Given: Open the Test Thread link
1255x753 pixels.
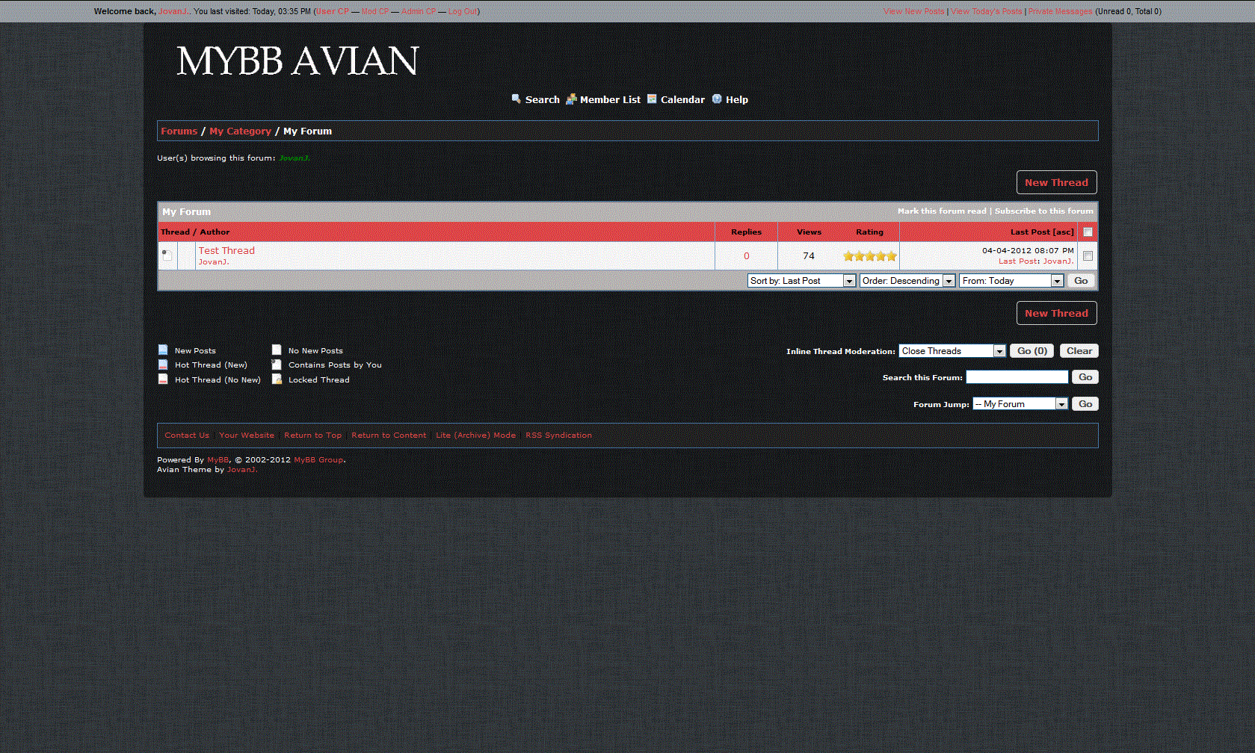Looking at the screenshot, I should point(226,250).
